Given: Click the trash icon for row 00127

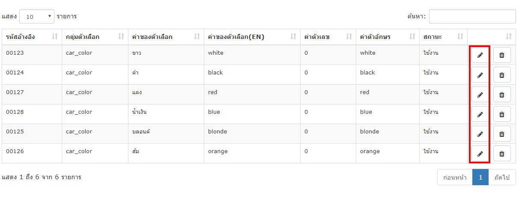Looking at the screenshot, I should (502, 95).
